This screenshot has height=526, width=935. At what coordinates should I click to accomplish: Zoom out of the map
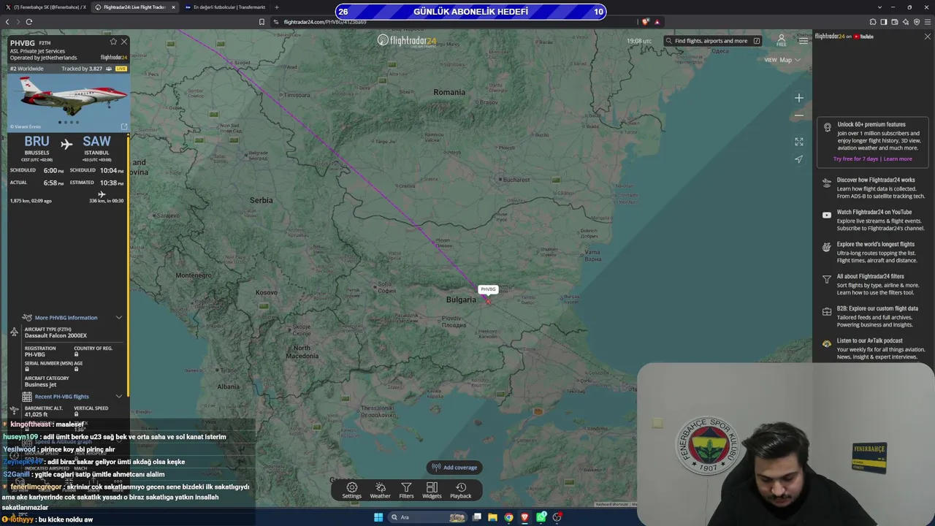pos(799,115)
